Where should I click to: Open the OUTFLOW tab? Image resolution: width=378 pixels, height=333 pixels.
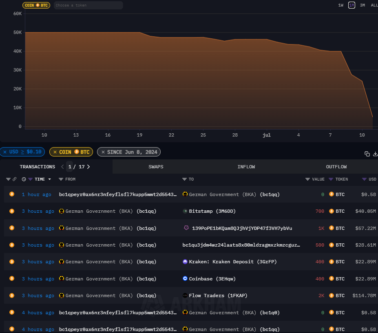pos(336,167)
